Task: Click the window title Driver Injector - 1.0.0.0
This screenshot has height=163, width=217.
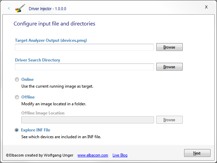Action: point(47,9)
